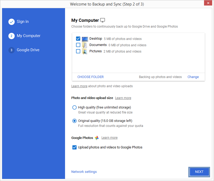Click '5 MB of photos and videos' text

click(123, 39)
